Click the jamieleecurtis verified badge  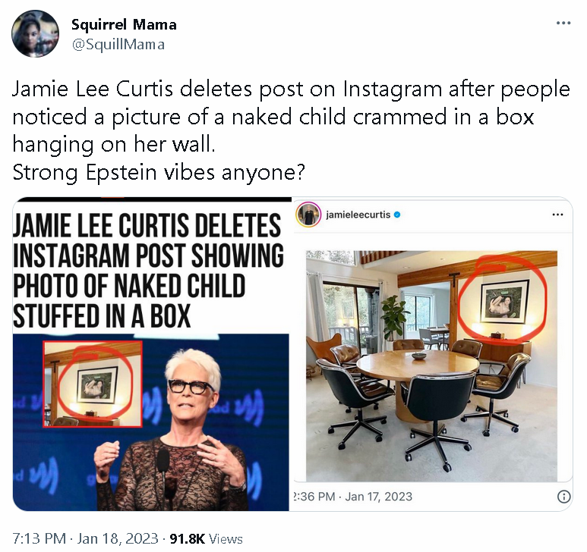397,215
